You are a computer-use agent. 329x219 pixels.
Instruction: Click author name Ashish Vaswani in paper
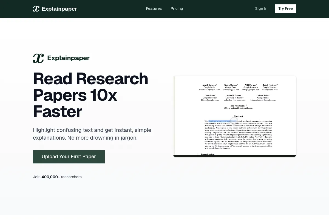coord(209,85)
